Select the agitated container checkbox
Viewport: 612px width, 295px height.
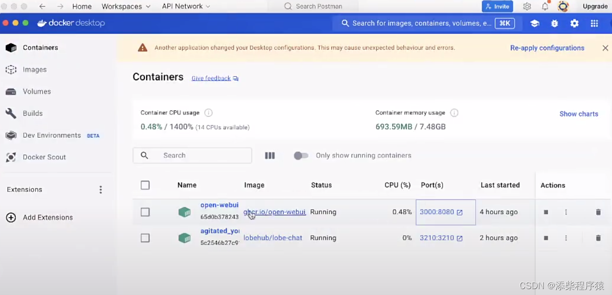click(145, 238)
